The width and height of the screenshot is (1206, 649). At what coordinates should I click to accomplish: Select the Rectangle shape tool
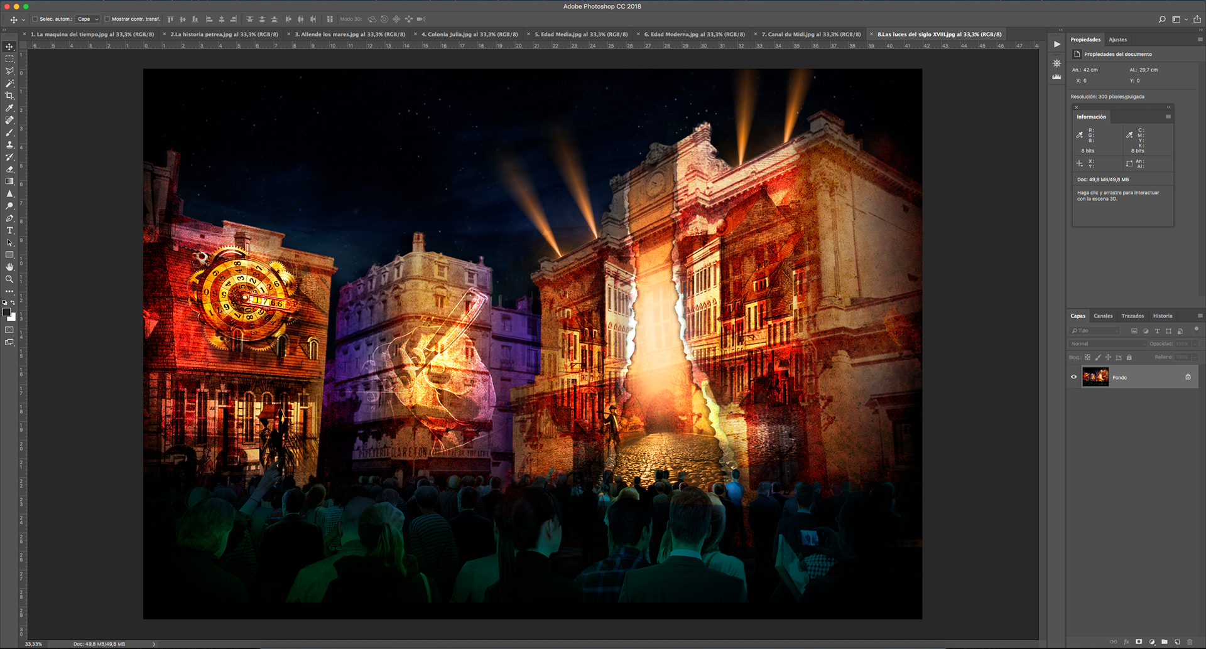[x=9, y=255]
